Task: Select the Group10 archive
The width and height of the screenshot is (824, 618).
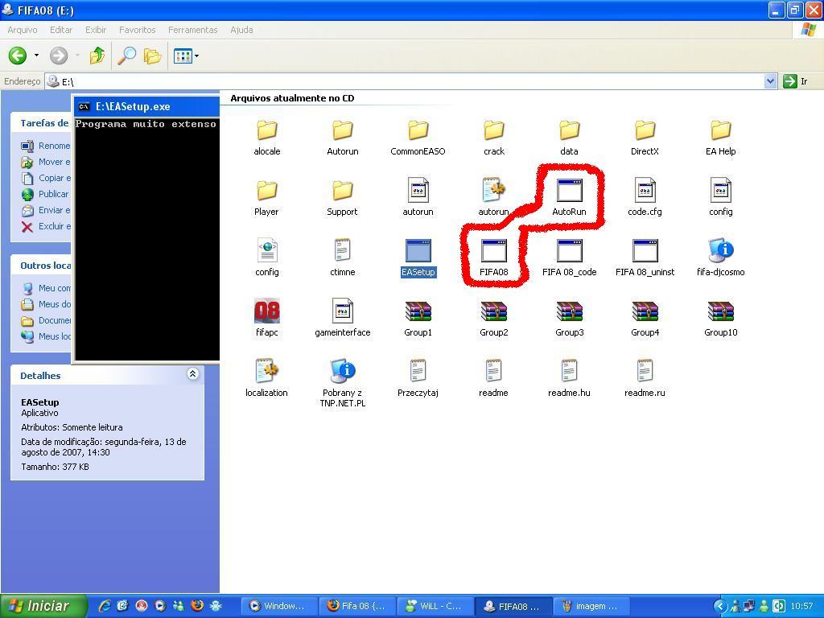Action: (x=720, y=319)
